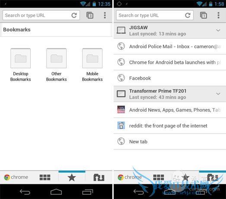Screen dimensions: 226x199
Task: Open tab switcher showing 1 tab
Action: 204,15
